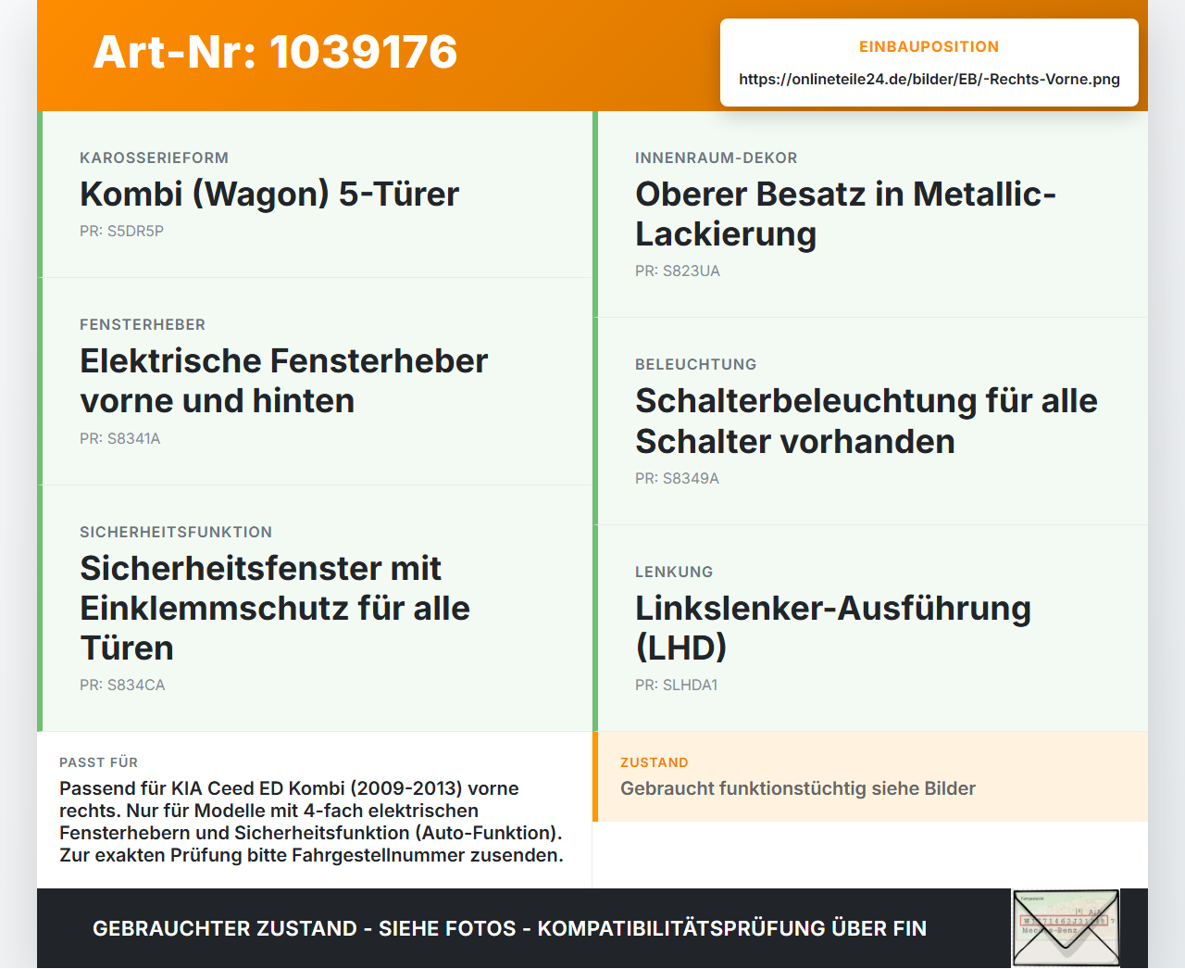Click the envelope VIN thumbnail image
The width and height of the screenshot is (1185, 969).
1066,928
